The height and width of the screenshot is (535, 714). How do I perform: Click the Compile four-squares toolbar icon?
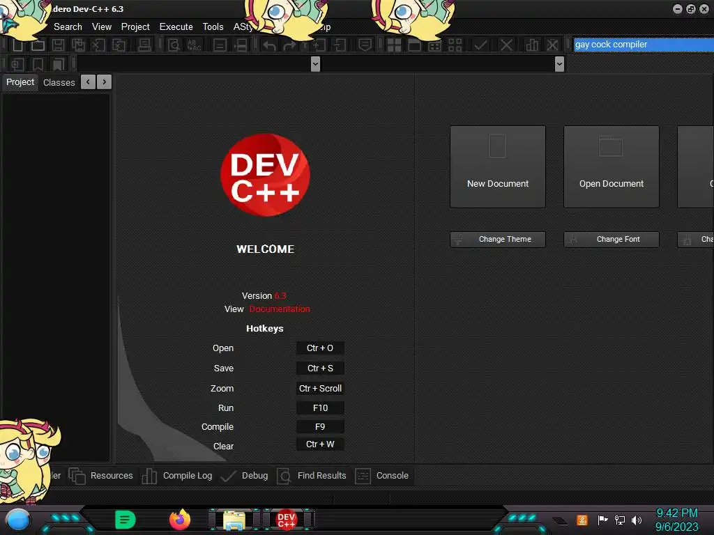(x=394, y=45)
